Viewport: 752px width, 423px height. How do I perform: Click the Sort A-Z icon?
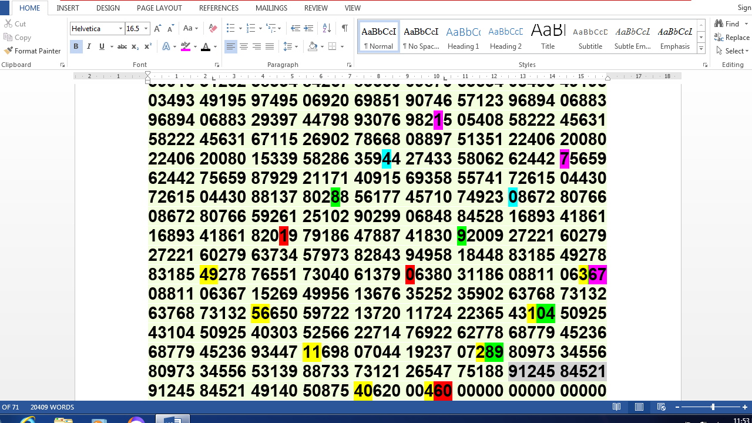tap(327, 28)
